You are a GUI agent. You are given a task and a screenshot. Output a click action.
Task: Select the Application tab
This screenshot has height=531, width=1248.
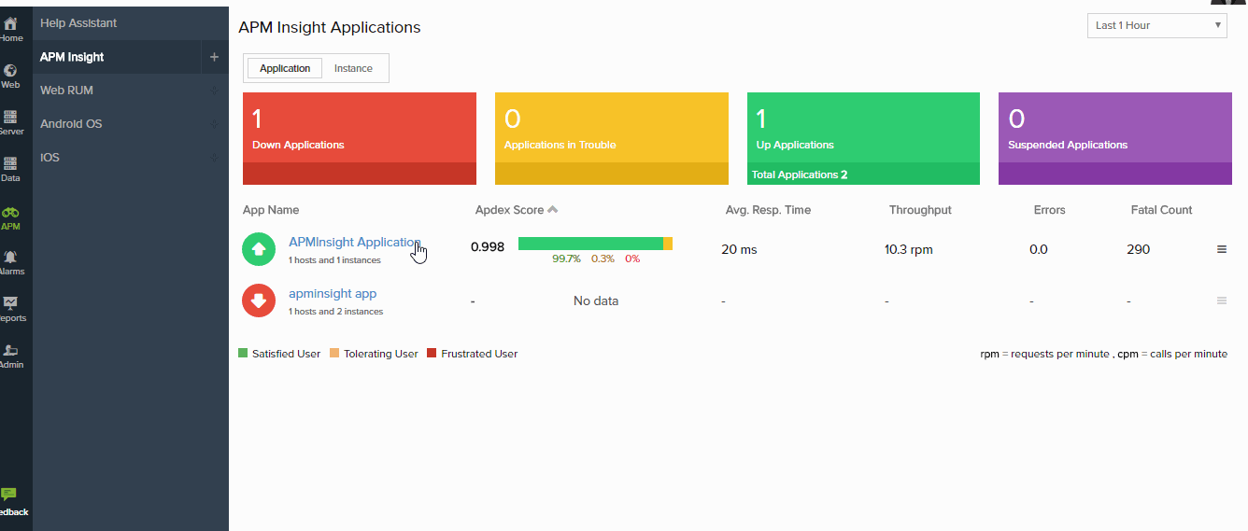tap(285, 68)
